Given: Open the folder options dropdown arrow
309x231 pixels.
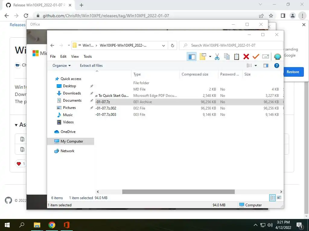Looking at the screenshot, I should [210, 57].
